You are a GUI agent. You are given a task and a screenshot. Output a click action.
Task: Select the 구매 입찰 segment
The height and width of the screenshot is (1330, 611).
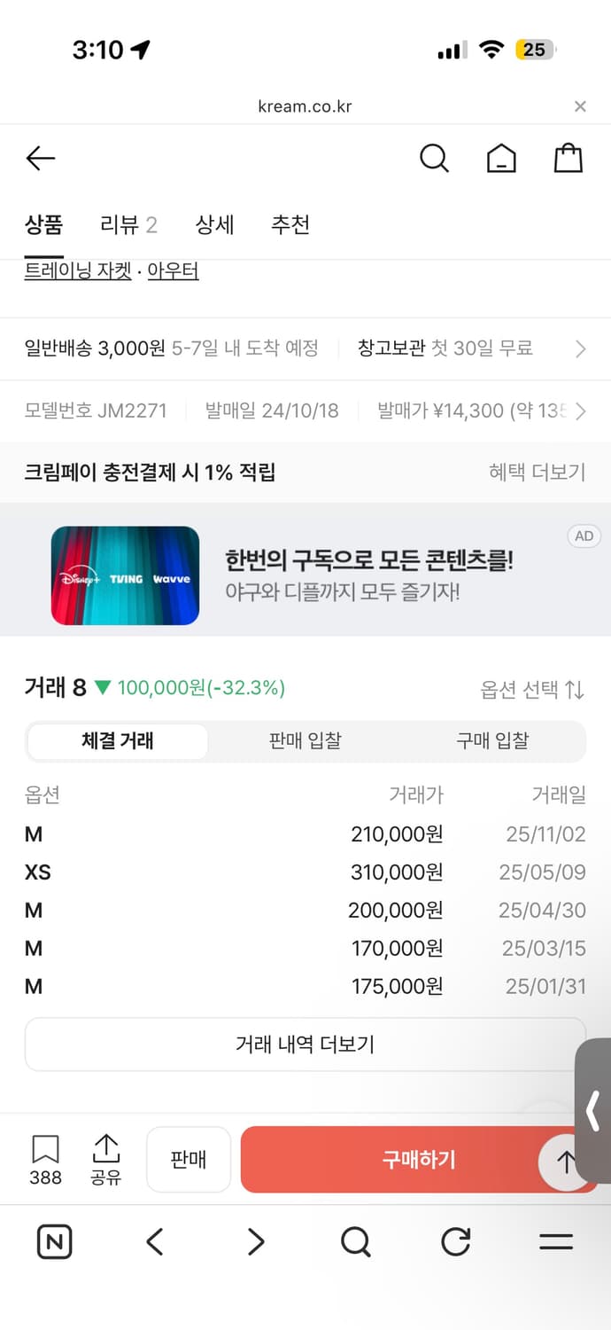(x=493, y=740)
